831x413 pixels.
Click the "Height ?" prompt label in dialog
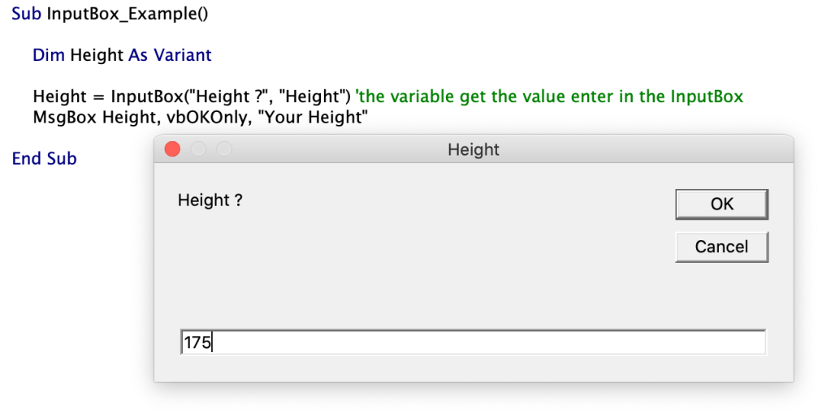click(210, 200)
